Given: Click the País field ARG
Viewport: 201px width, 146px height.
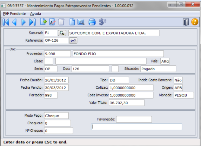Looking at the screenshot, I should click(165, 61).
